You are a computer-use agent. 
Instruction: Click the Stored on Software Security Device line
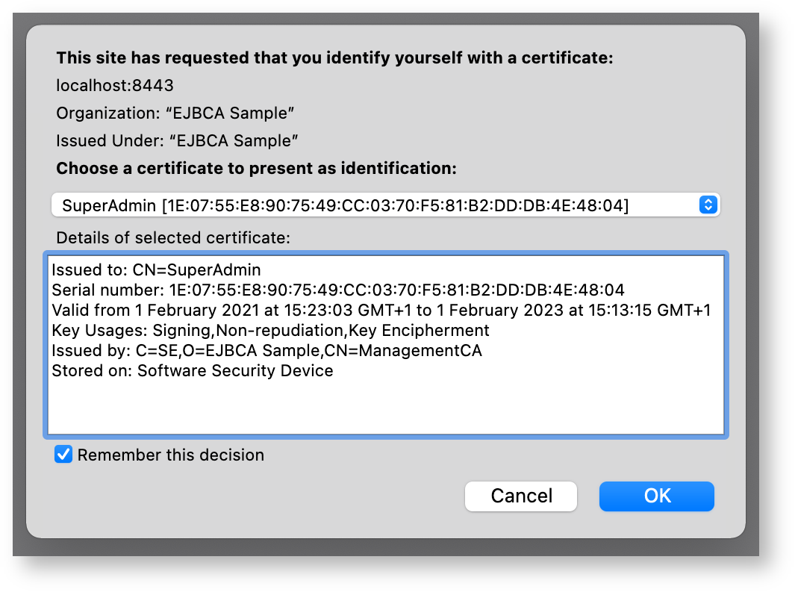click(x=192, y=370)
